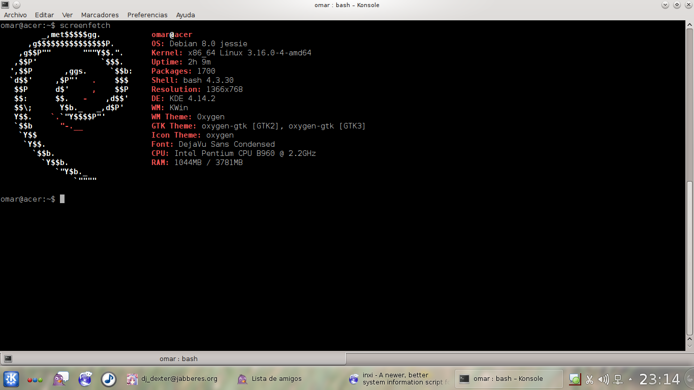Click the WM: KWin line
Image resolution: width=694 pixels, height=390 pixels.
click(x=170, y=108)
